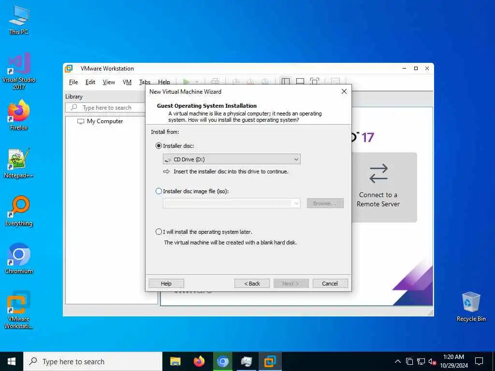Select the Firefox desktop shortcut

pos(19,115)
